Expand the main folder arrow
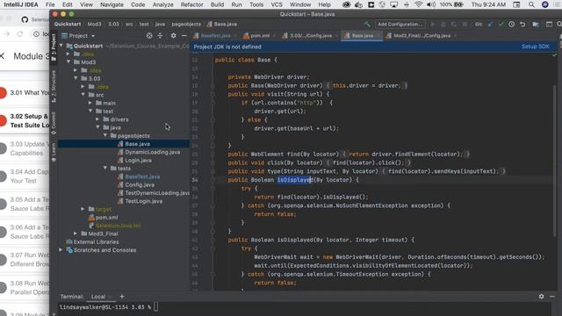562x316 pixels. point(90,103)
